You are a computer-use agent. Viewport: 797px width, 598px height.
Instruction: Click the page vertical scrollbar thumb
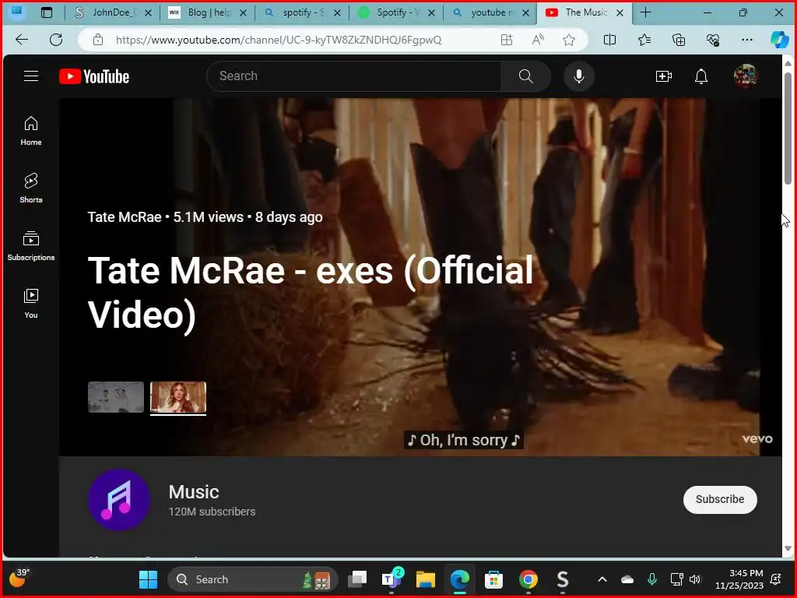tap(788, 128)
